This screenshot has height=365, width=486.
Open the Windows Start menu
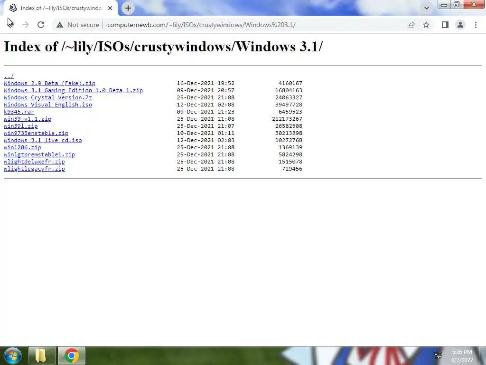(x=12, y=355)
